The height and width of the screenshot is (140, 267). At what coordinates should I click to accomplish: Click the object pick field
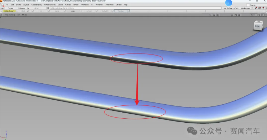click(x=37, y=8)
